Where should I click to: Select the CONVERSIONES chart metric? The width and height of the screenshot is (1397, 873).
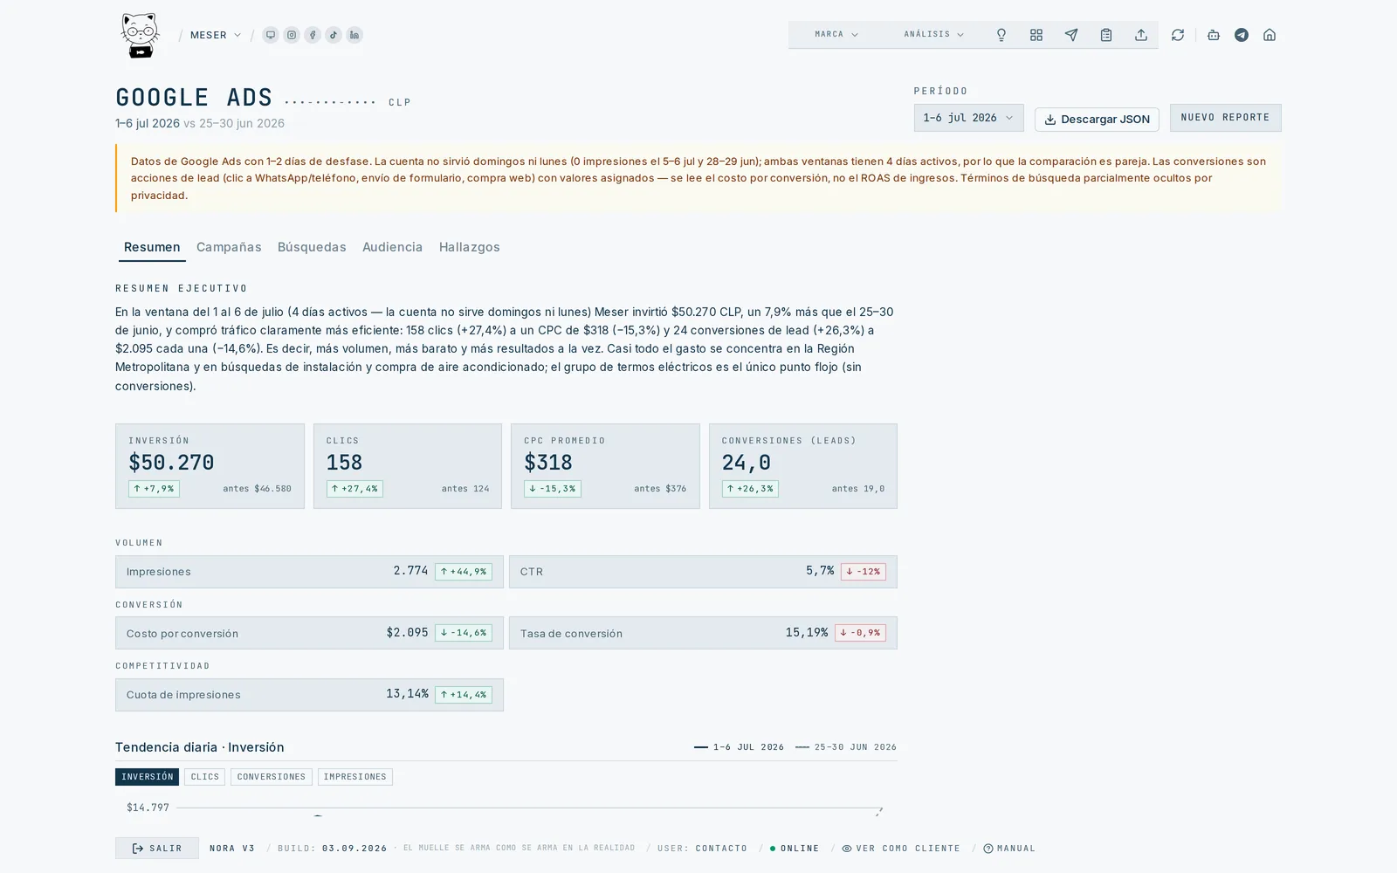pos(272,777)
